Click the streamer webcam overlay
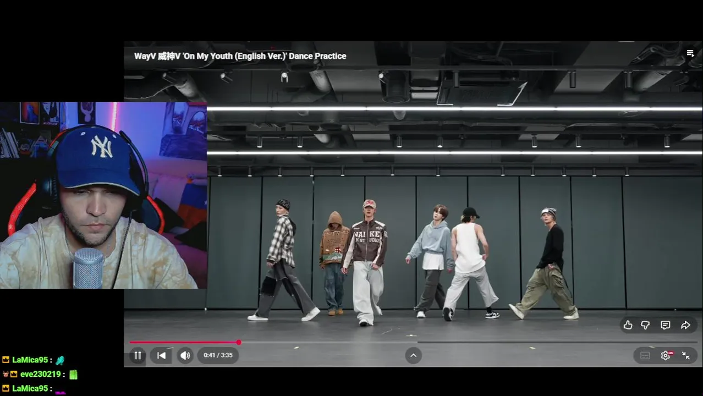Image resolution: width=703 pixels, height=396 pixels. (103, 195)
